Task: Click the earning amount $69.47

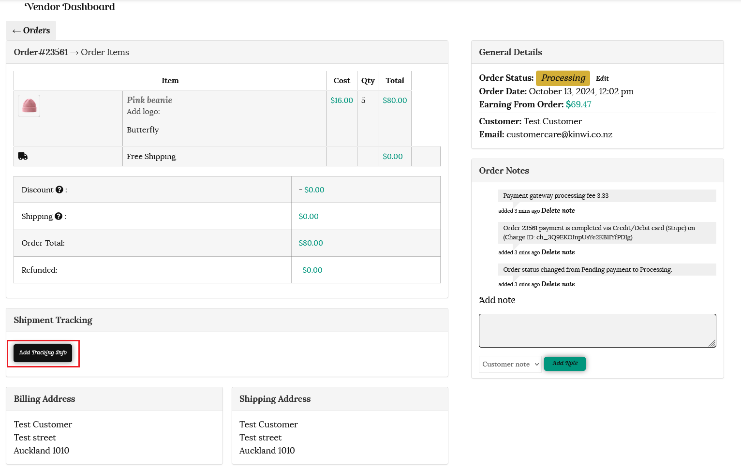Action: (578, 104)
